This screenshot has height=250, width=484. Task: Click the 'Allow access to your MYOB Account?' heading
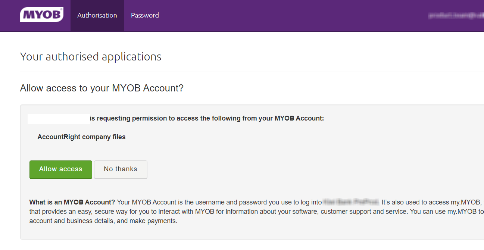(102, 88)
